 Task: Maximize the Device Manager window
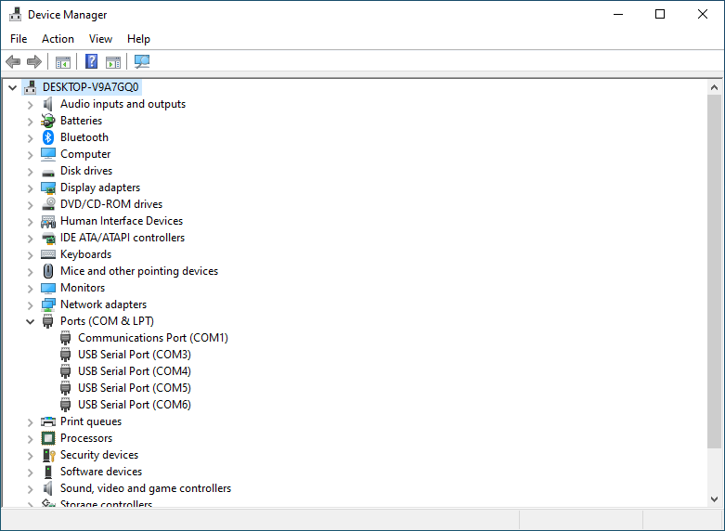click(x=660, y=14)
